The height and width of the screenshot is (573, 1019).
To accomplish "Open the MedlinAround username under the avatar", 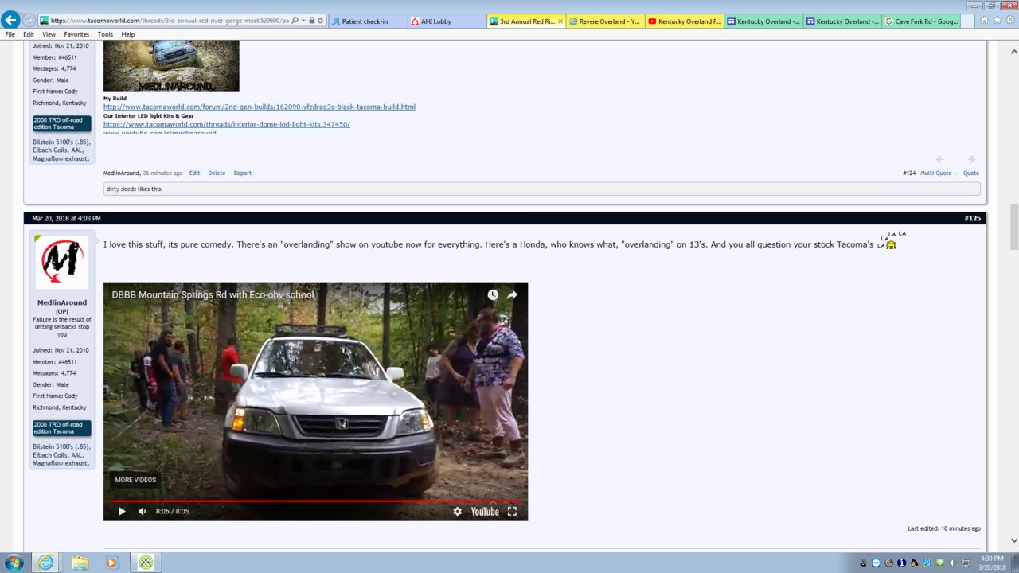I will point(62,302).
